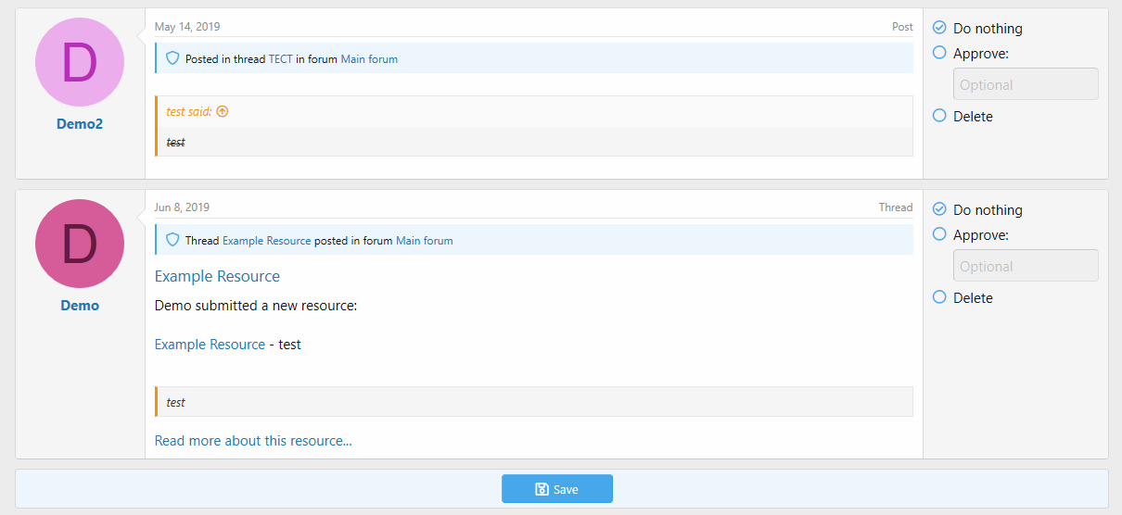Screen dimensions: 1122x515
Task: Click the up-arrow icon beside 'test said:'
Action: click(x=223, y=111)
